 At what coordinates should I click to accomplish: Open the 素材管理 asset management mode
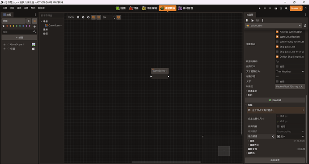click(x=186, y=8)
